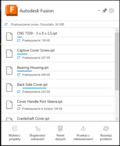The width and height of the screenshot is (120, 146).
Task: Select Crankshaft Cover.ipt entry
Action: tap(58, 117)
